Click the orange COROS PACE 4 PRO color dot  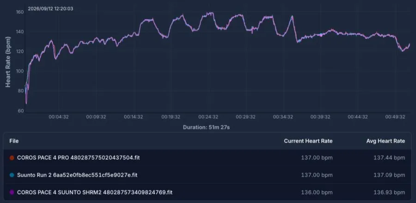pos(12,158)
